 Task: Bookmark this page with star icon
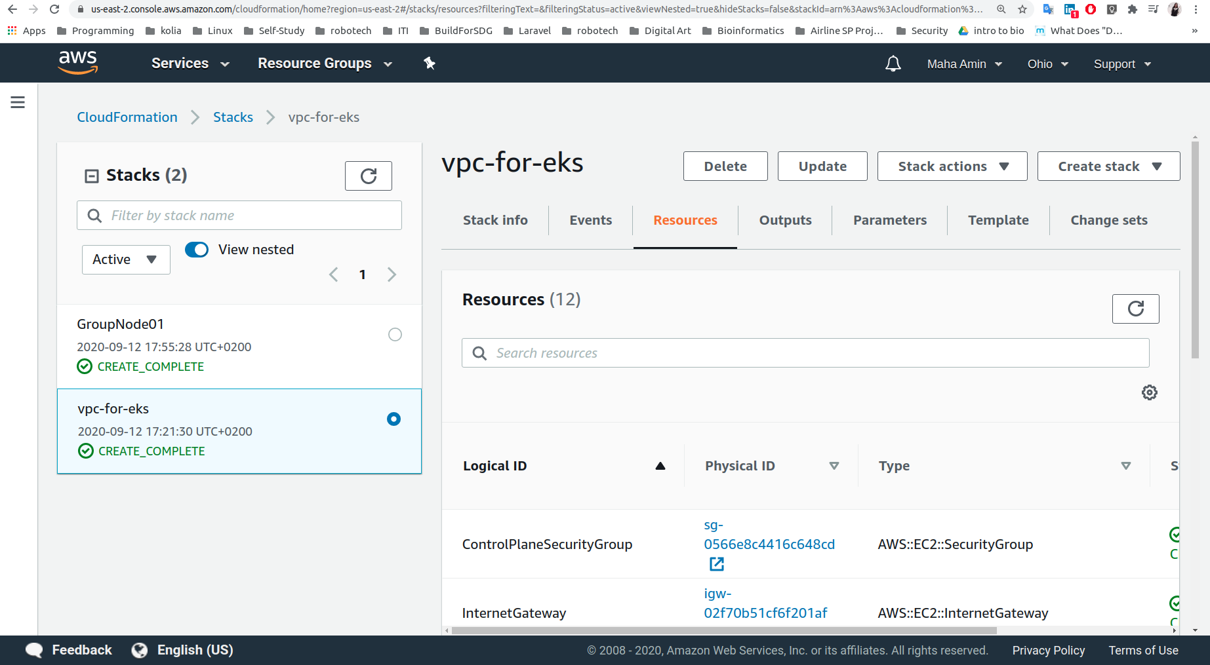coord(1022,9)
